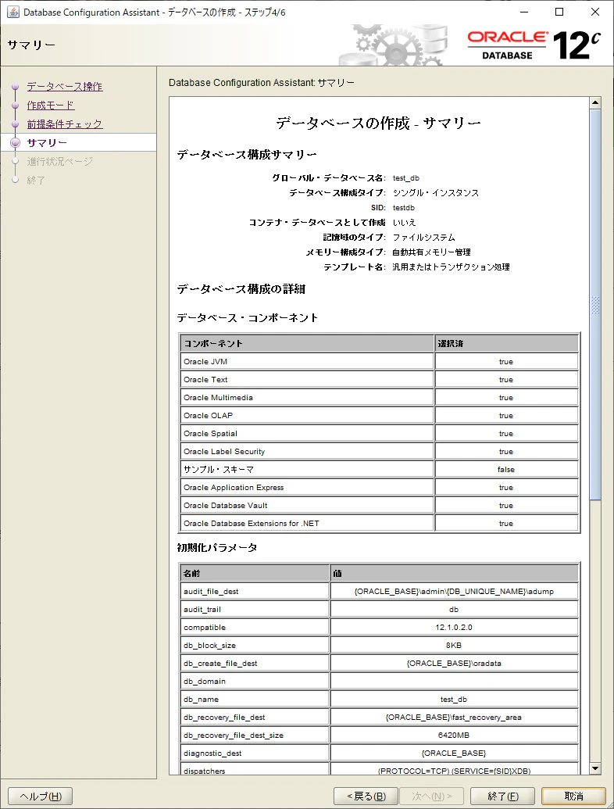Click the scrollbar down arrow
This screenshot has width=614, height=809.
[595, 768]
